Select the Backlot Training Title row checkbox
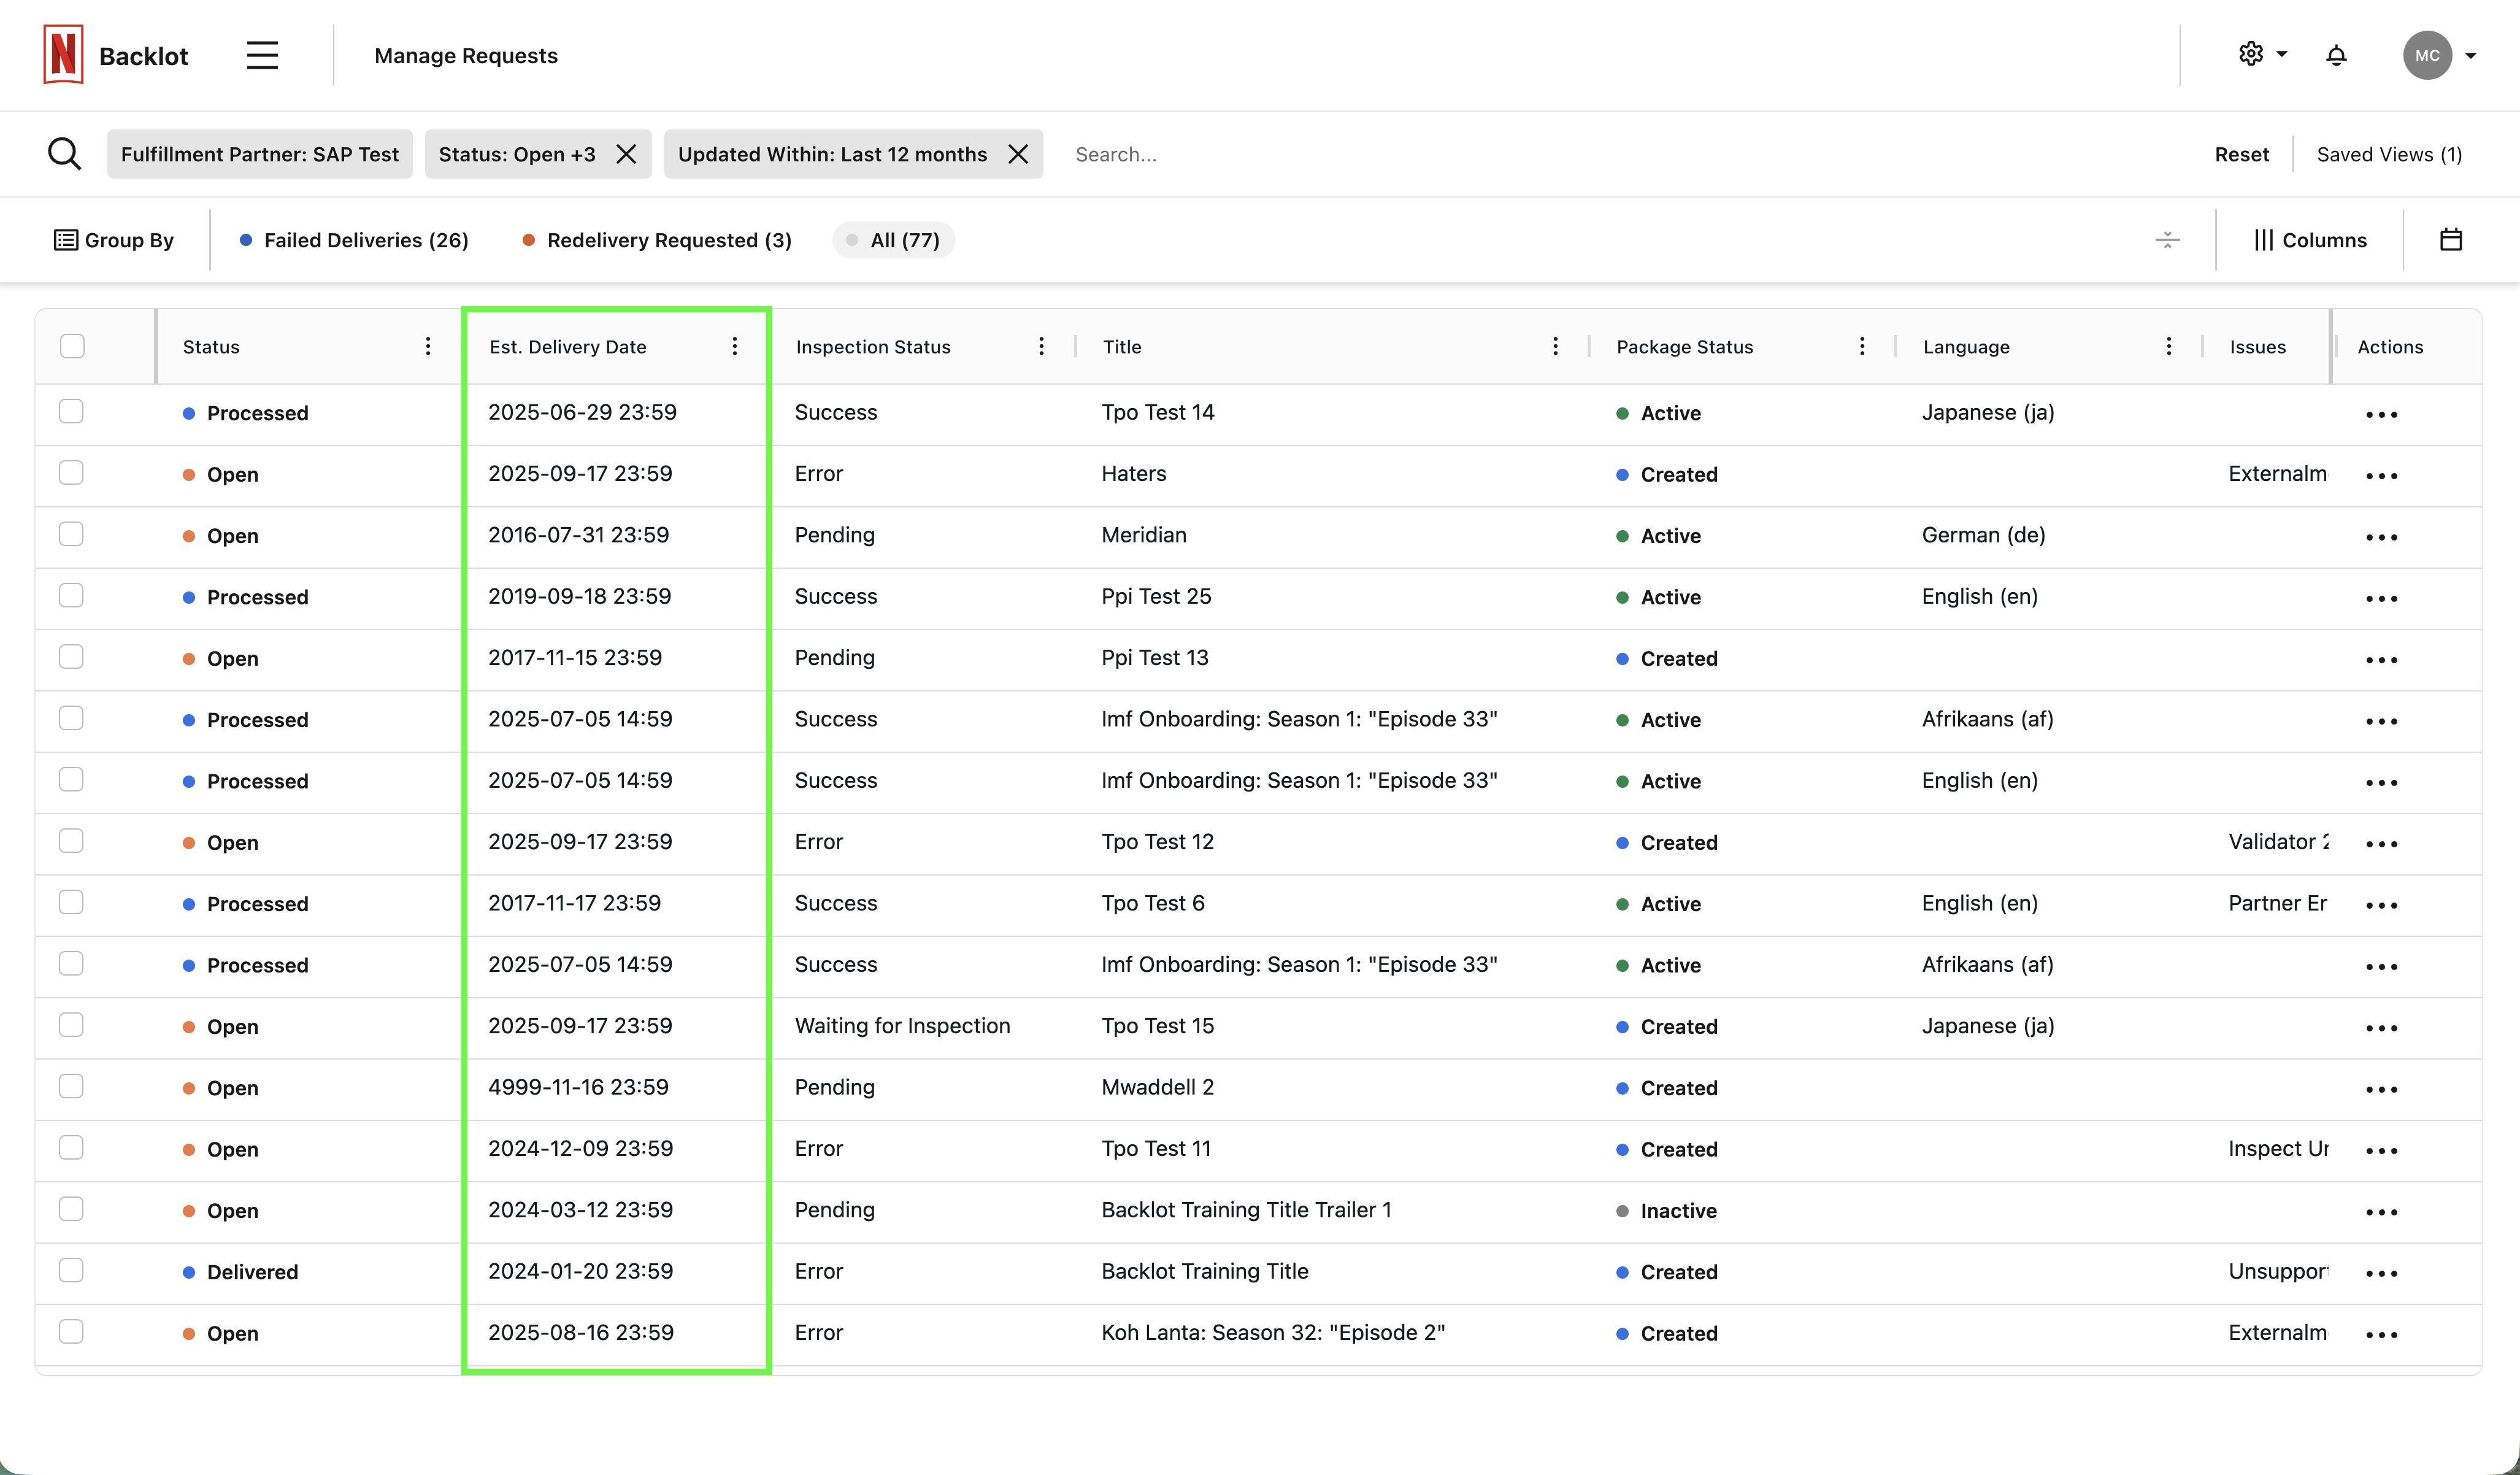This screenshot has height=1475, width=2520. (71, 1270)
